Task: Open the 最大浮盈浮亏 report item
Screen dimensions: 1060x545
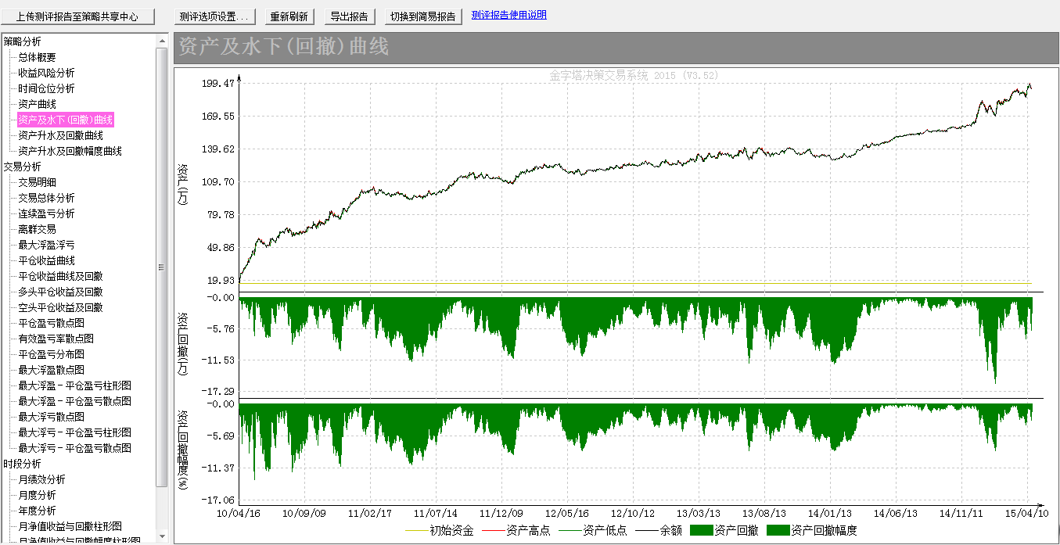Action: [x=46, y=245]
